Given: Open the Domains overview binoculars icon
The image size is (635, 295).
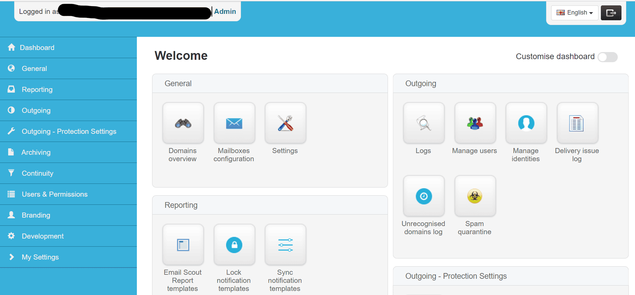Looking at the screenshot, I should pyautogui.click(x=183, y=123).
